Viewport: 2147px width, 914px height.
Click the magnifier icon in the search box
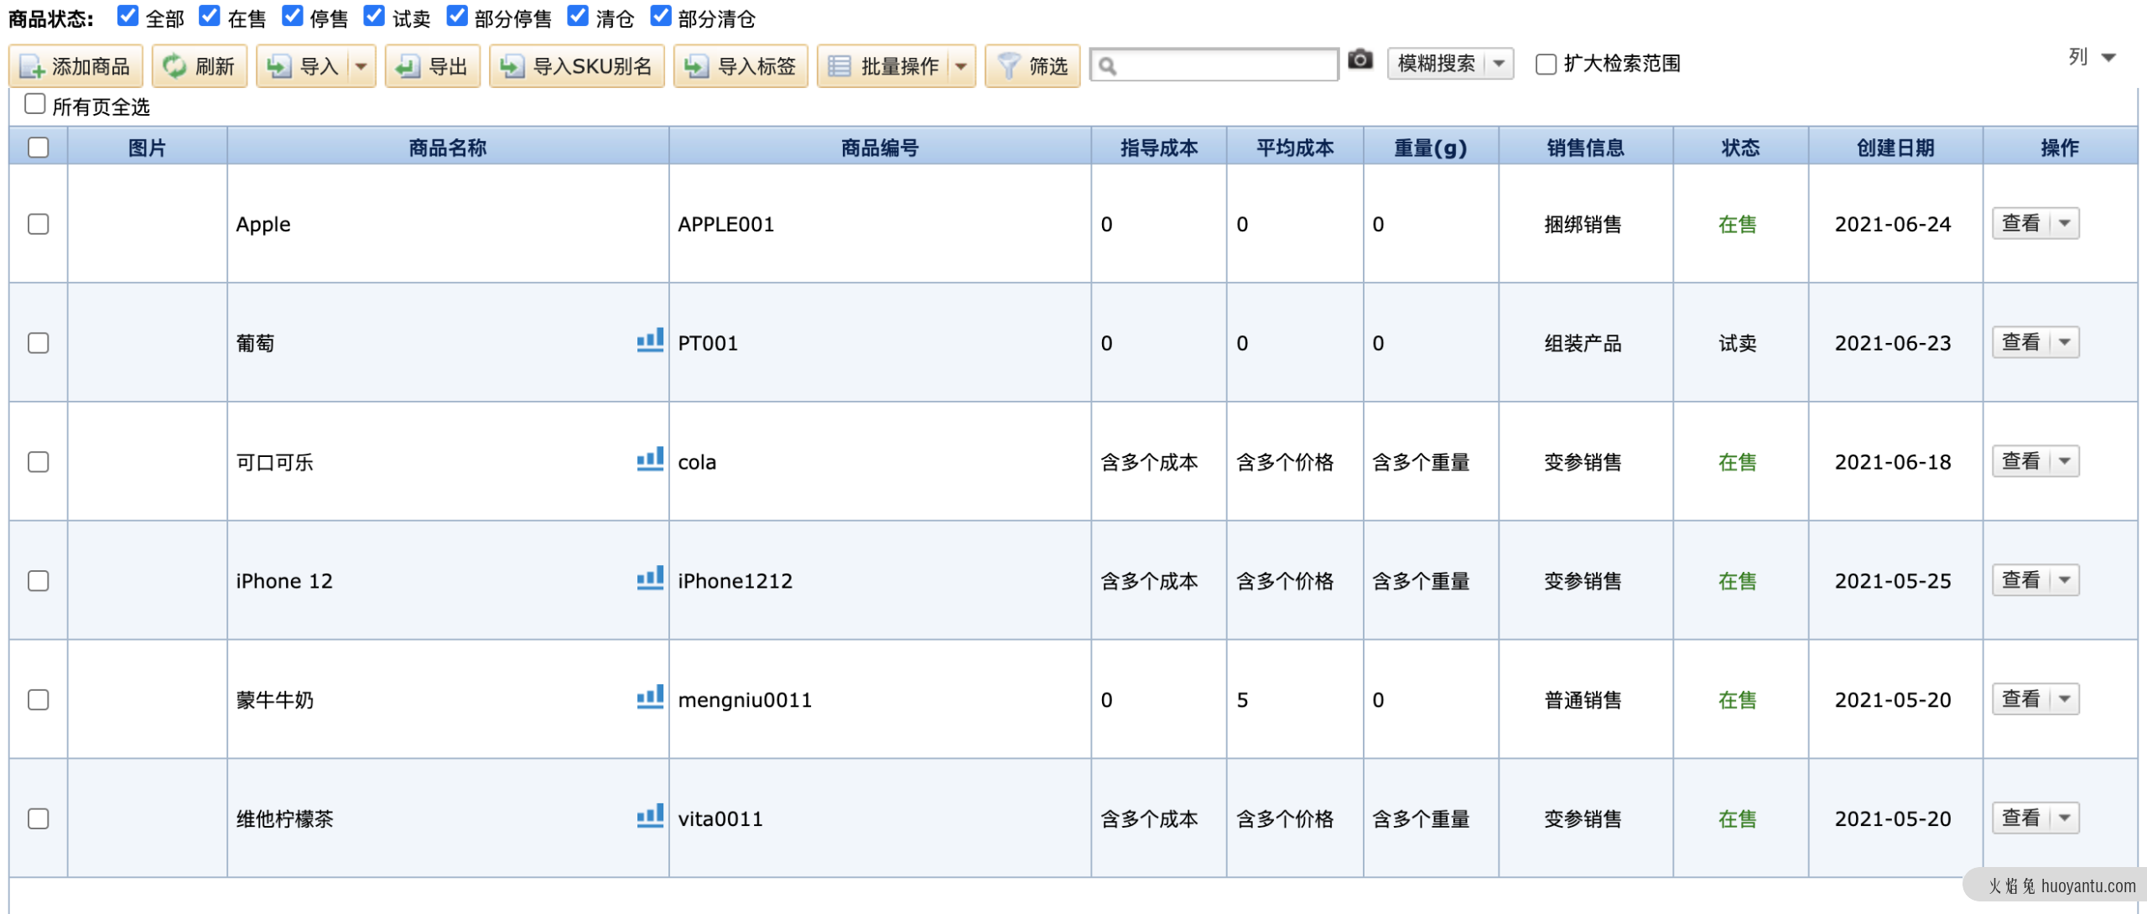[1107, 65]
